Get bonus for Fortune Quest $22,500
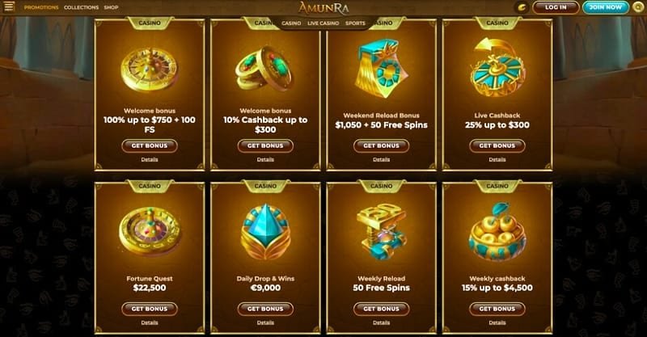647x337 pixels. tap(150, 309)
